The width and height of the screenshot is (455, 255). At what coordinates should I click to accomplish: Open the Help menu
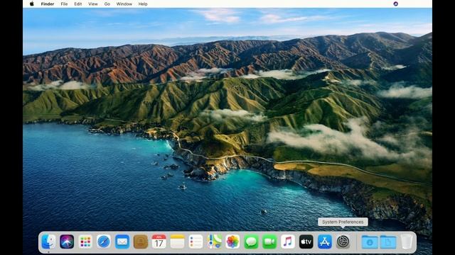pyautogui.click(x=143, y=4)
